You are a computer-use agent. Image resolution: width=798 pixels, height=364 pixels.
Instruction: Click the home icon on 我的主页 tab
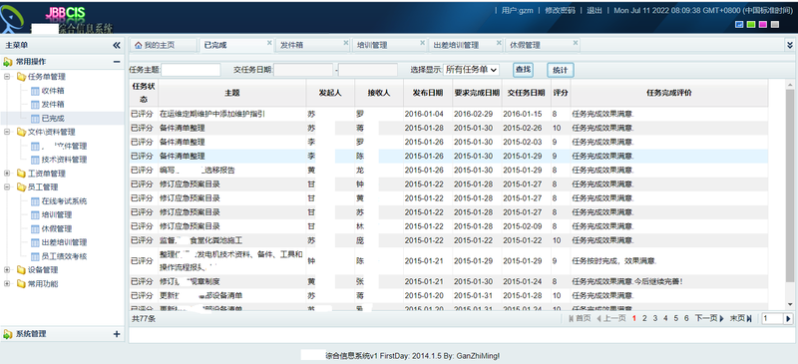(138, 45)
